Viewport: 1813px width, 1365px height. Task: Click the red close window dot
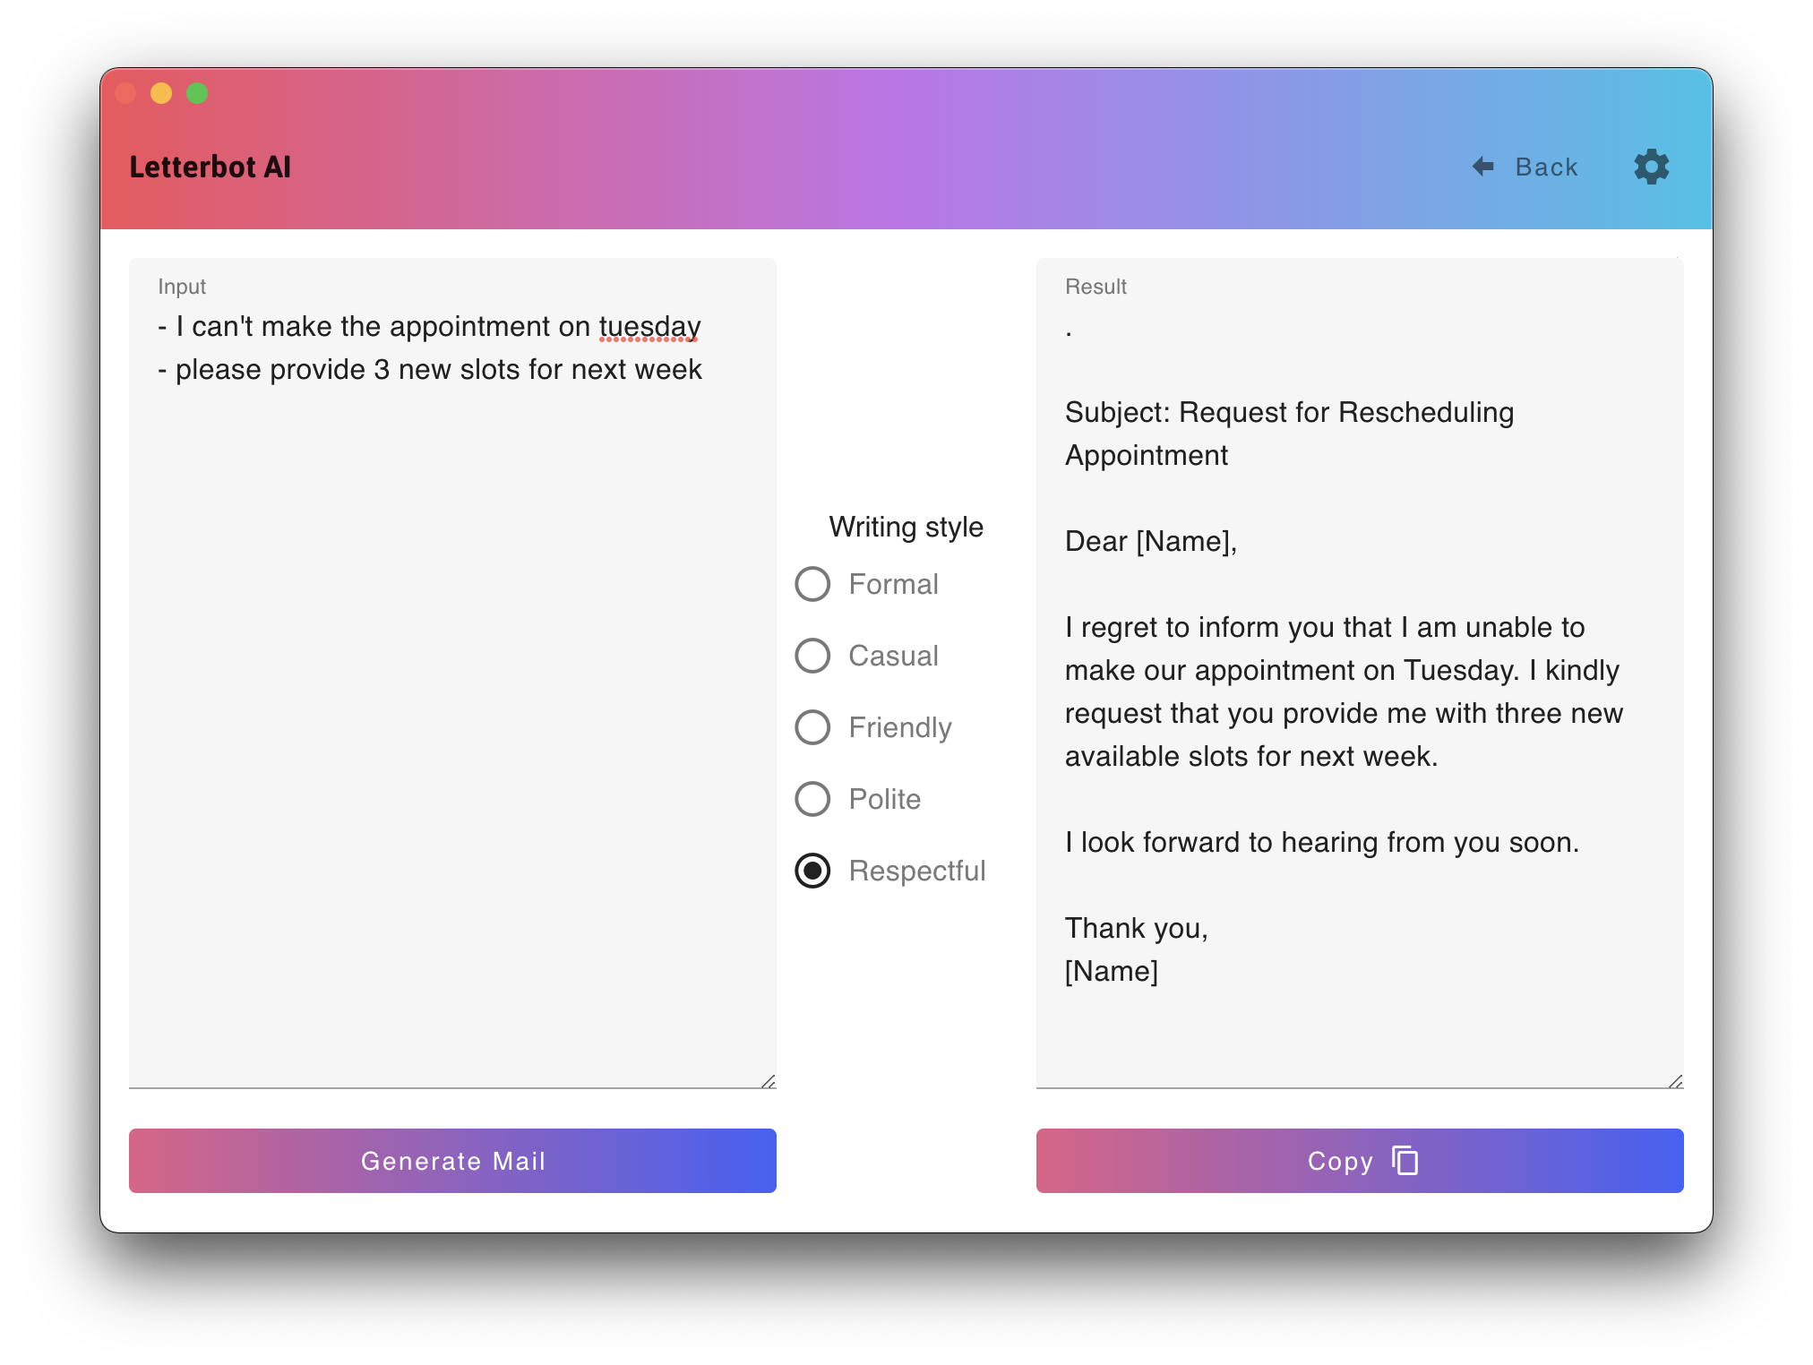pyautogui.click(x=125, y=93)
